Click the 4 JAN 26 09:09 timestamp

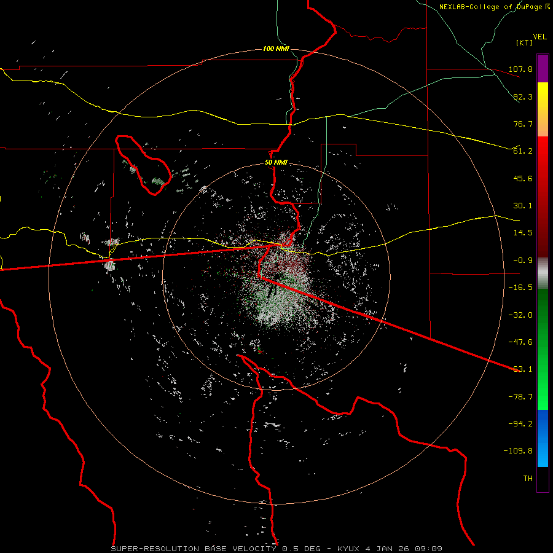click(x=404, y=549)
